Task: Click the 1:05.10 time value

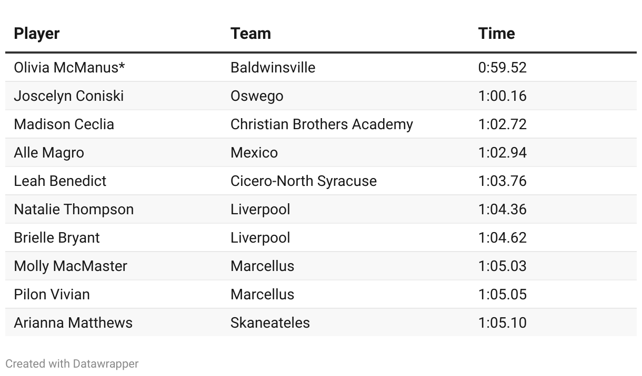Action: pyautogui.click(x=502, y=323)
